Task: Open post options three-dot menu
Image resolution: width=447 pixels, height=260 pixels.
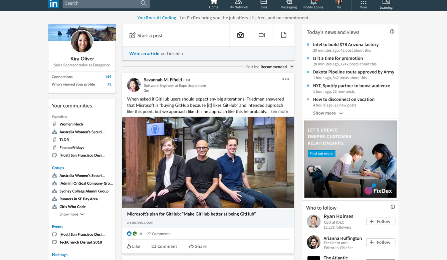Action: point(285,79)
